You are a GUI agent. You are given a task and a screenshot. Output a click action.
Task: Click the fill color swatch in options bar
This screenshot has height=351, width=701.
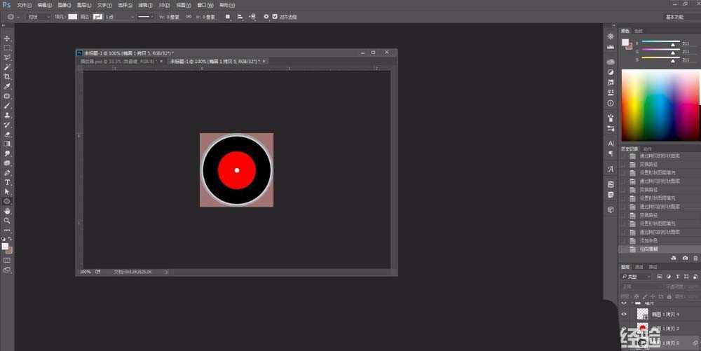coord(72,16)
